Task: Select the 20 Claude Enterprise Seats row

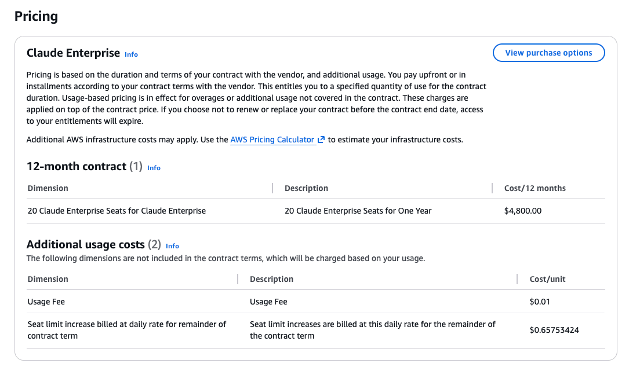Action: tap(116, 211)
